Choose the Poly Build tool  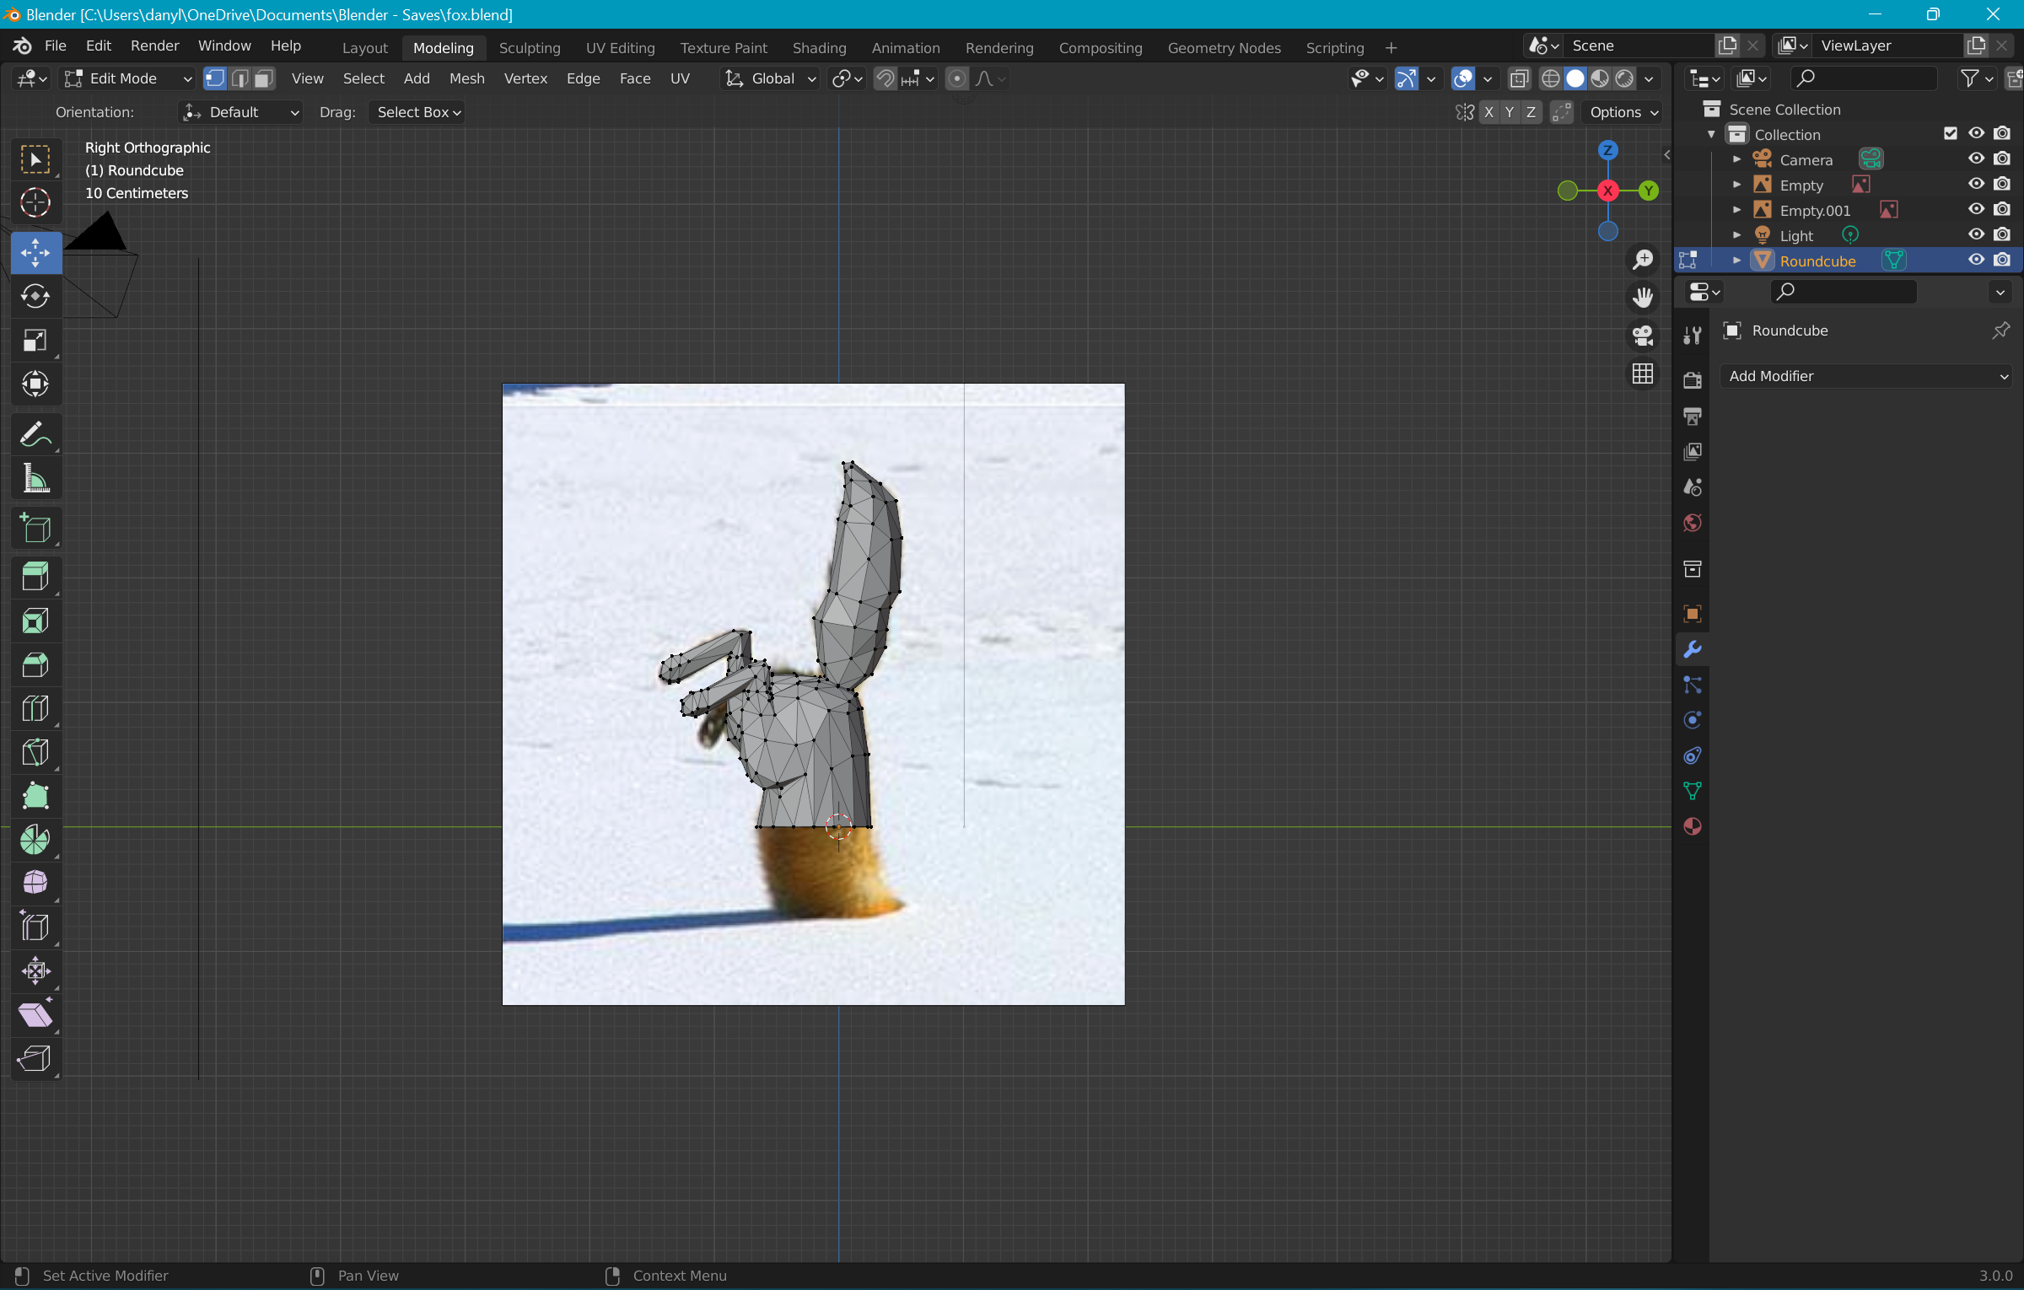click(35, 796)
